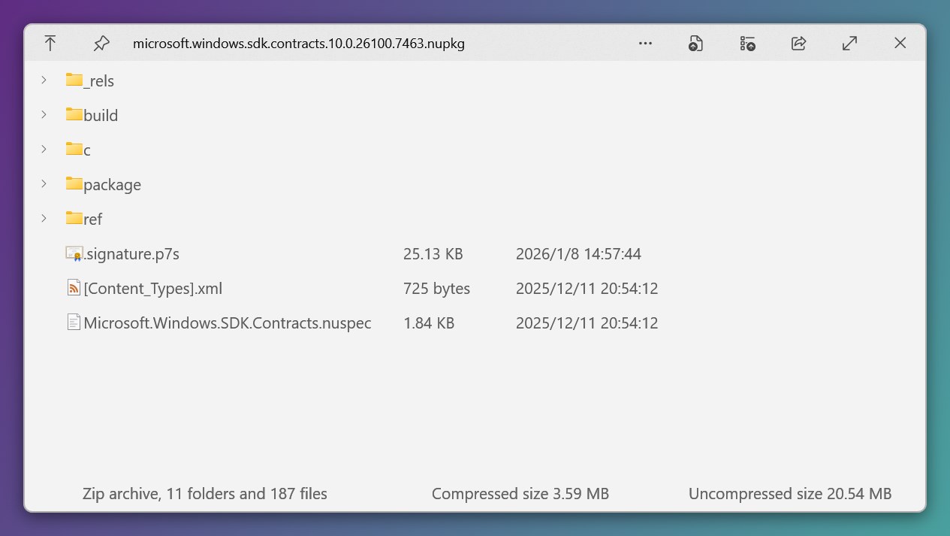Screen dimensions: 950x536
Task: Click the export to top icon
Action: click(50, 43)
